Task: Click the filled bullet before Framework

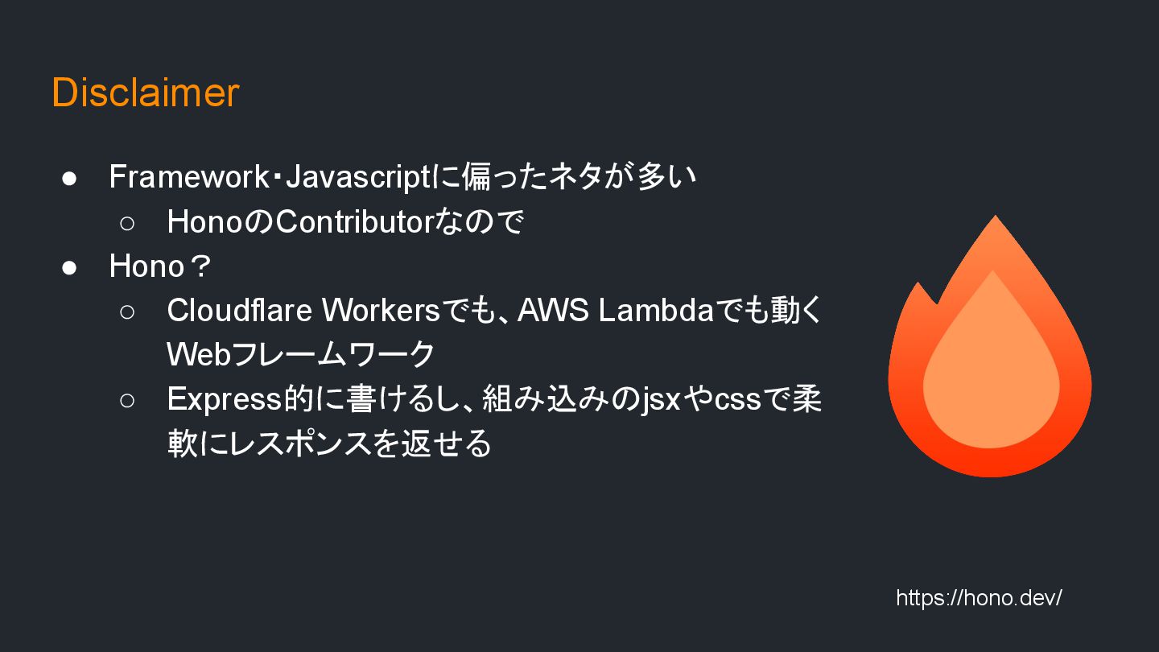Action: pos(69,179)
